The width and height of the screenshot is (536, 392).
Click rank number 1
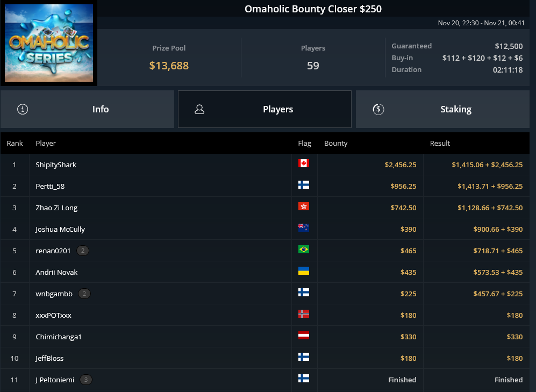pos(15,165)
